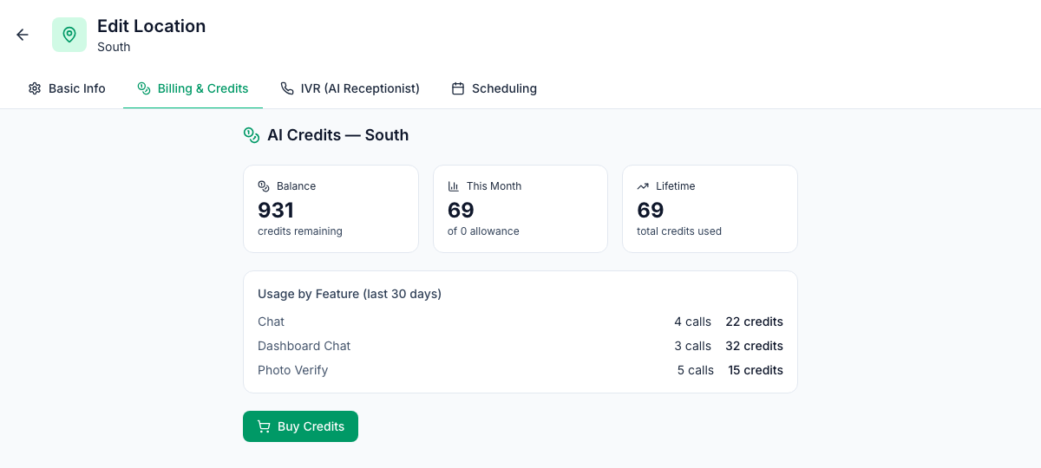Click the of 0 allowance text
The width and height of the screenshot is (1041, 468).
[483, 231]
